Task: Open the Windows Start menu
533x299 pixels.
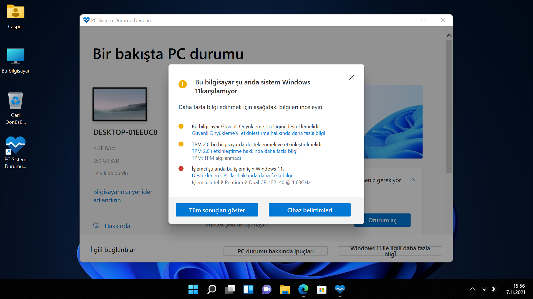Action: (193, 290)
